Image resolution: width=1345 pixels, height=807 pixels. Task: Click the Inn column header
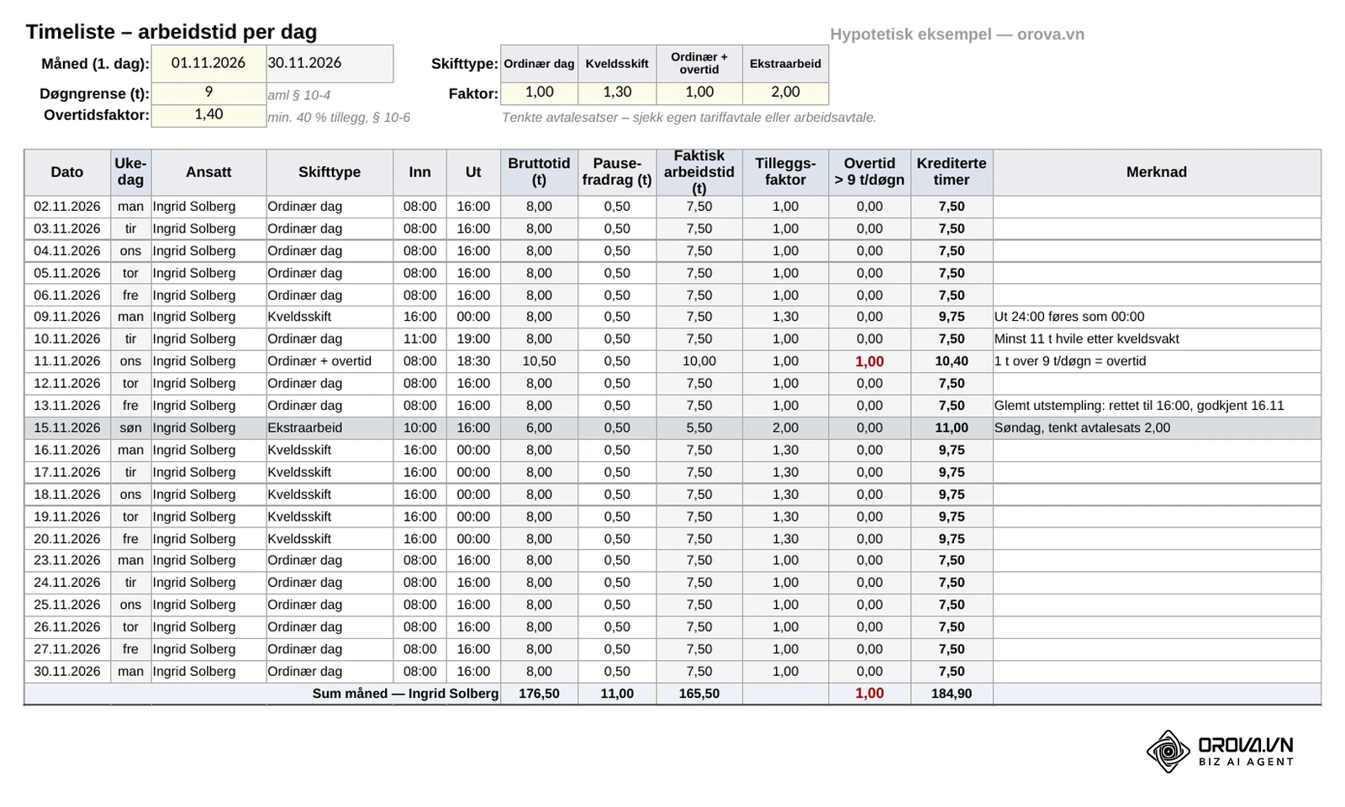click(419, 172)
